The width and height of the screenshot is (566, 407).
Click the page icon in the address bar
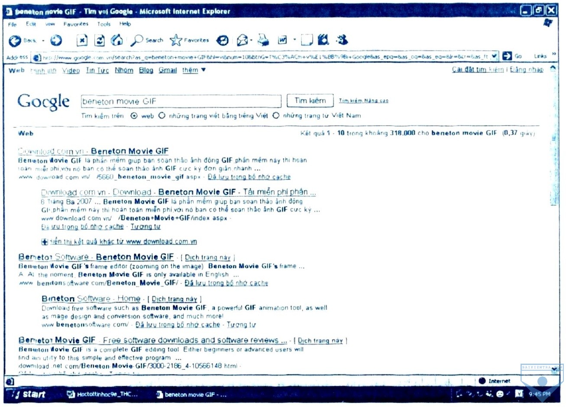coord(37,57)
